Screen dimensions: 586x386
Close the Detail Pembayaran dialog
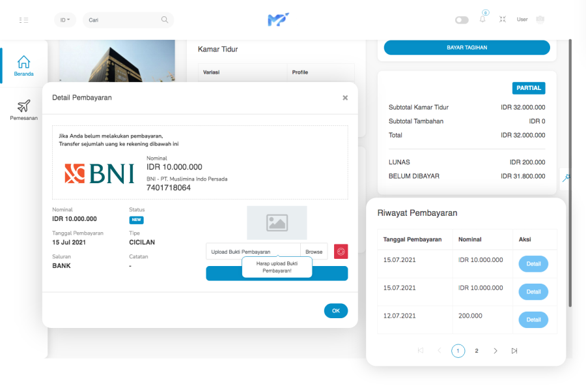click(345, 98)
